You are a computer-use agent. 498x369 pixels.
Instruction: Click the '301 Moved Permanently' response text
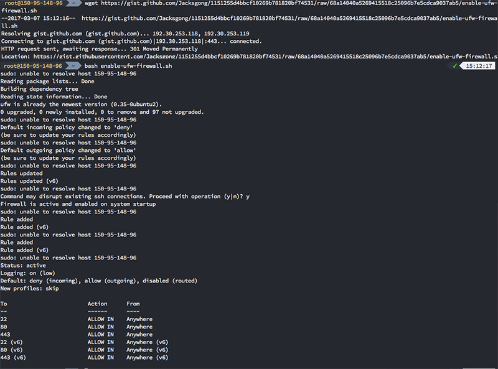point(164,49)
